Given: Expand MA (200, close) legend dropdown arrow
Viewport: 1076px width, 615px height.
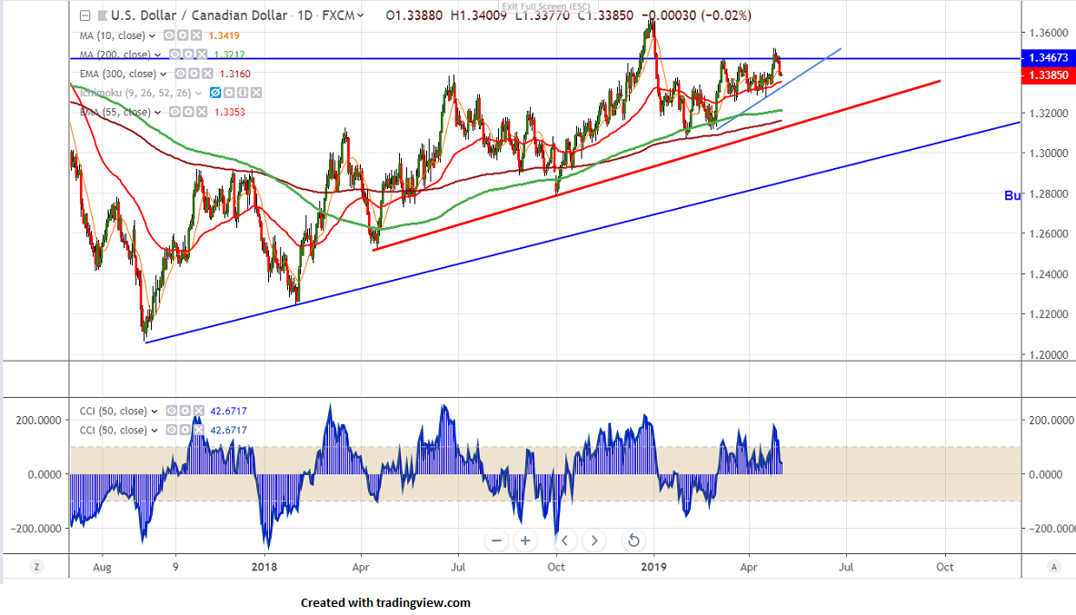Looking at the screenshot, I should click(158, 55).
